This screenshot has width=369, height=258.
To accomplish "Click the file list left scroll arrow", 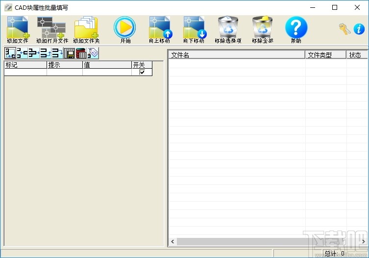I will (x=172, y=241).
